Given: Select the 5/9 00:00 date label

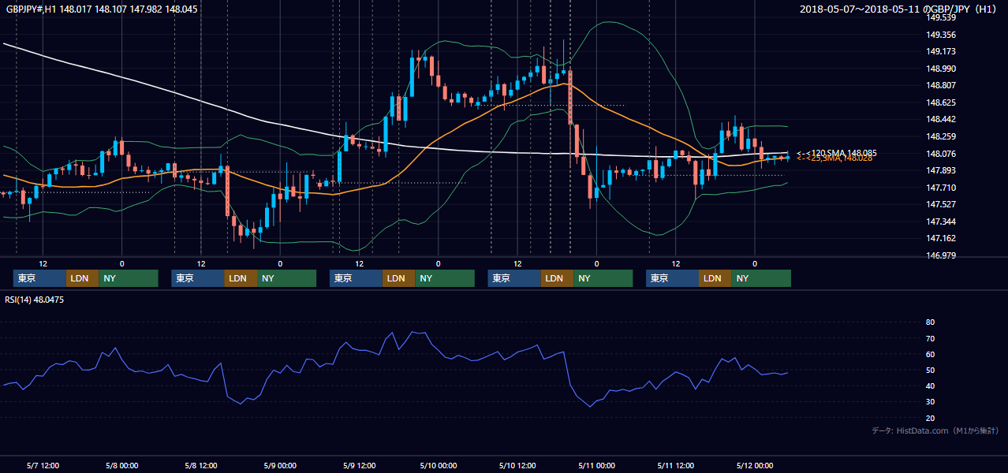Looking at the screenshot, I should (x=280, y=465).
